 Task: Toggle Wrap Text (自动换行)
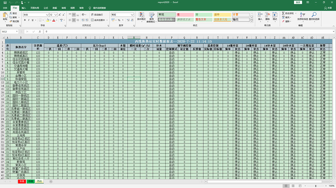coord(97,15)
